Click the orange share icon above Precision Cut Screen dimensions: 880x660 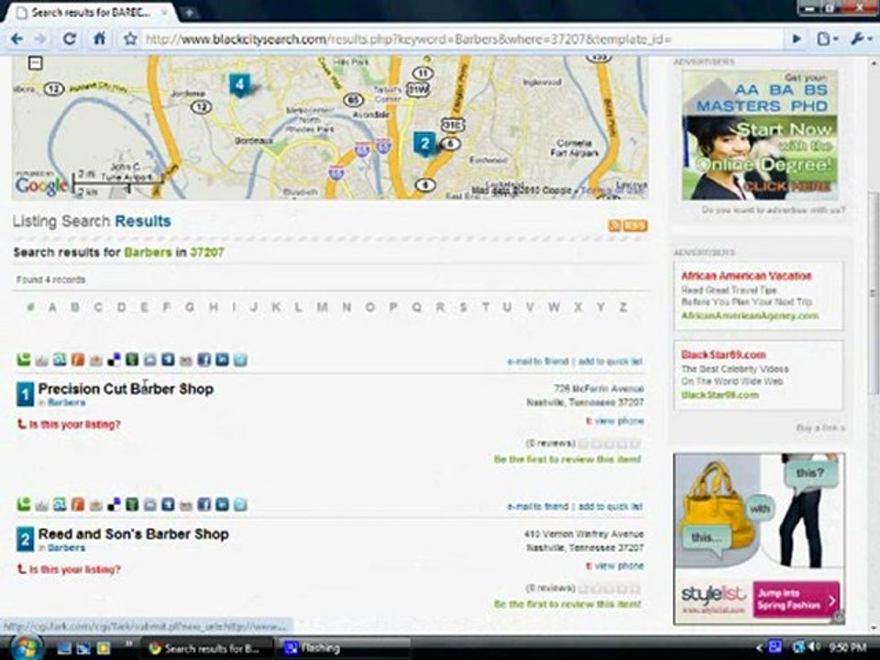click(x=78, y=359)
